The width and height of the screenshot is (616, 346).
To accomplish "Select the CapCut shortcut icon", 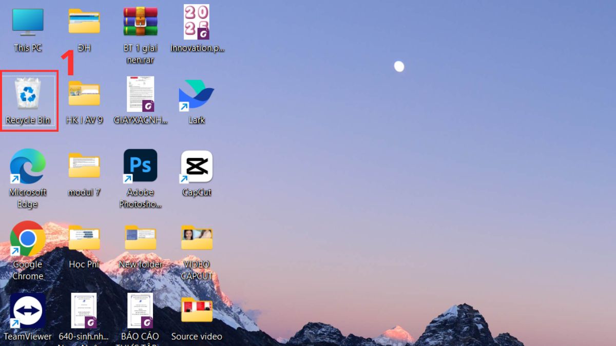I will click(x=197, y=166).
